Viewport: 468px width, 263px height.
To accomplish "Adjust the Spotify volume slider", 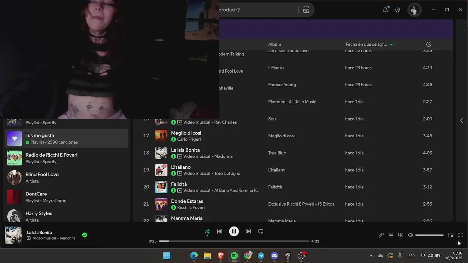I will point(429,235).
